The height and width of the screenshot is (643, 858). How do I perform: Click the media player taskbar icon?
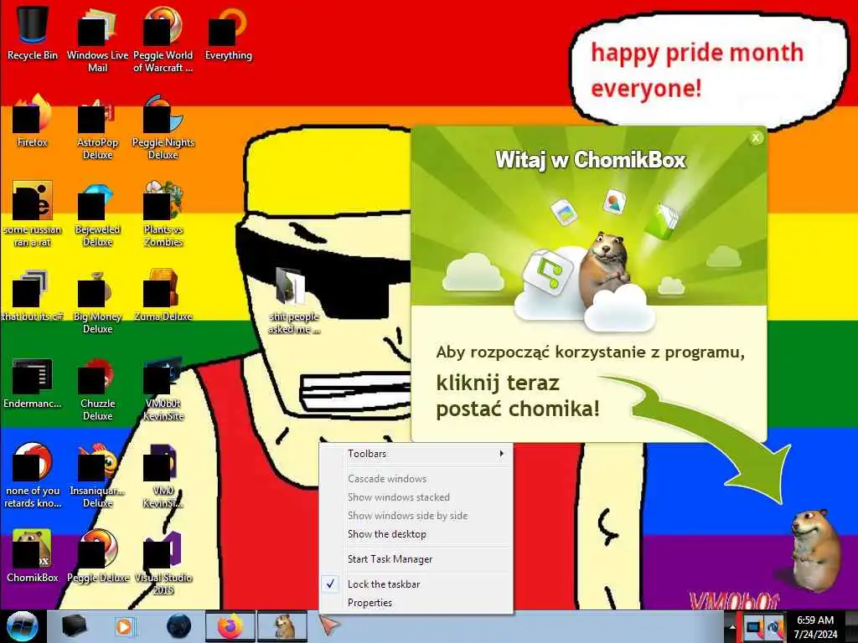(124, 626)
